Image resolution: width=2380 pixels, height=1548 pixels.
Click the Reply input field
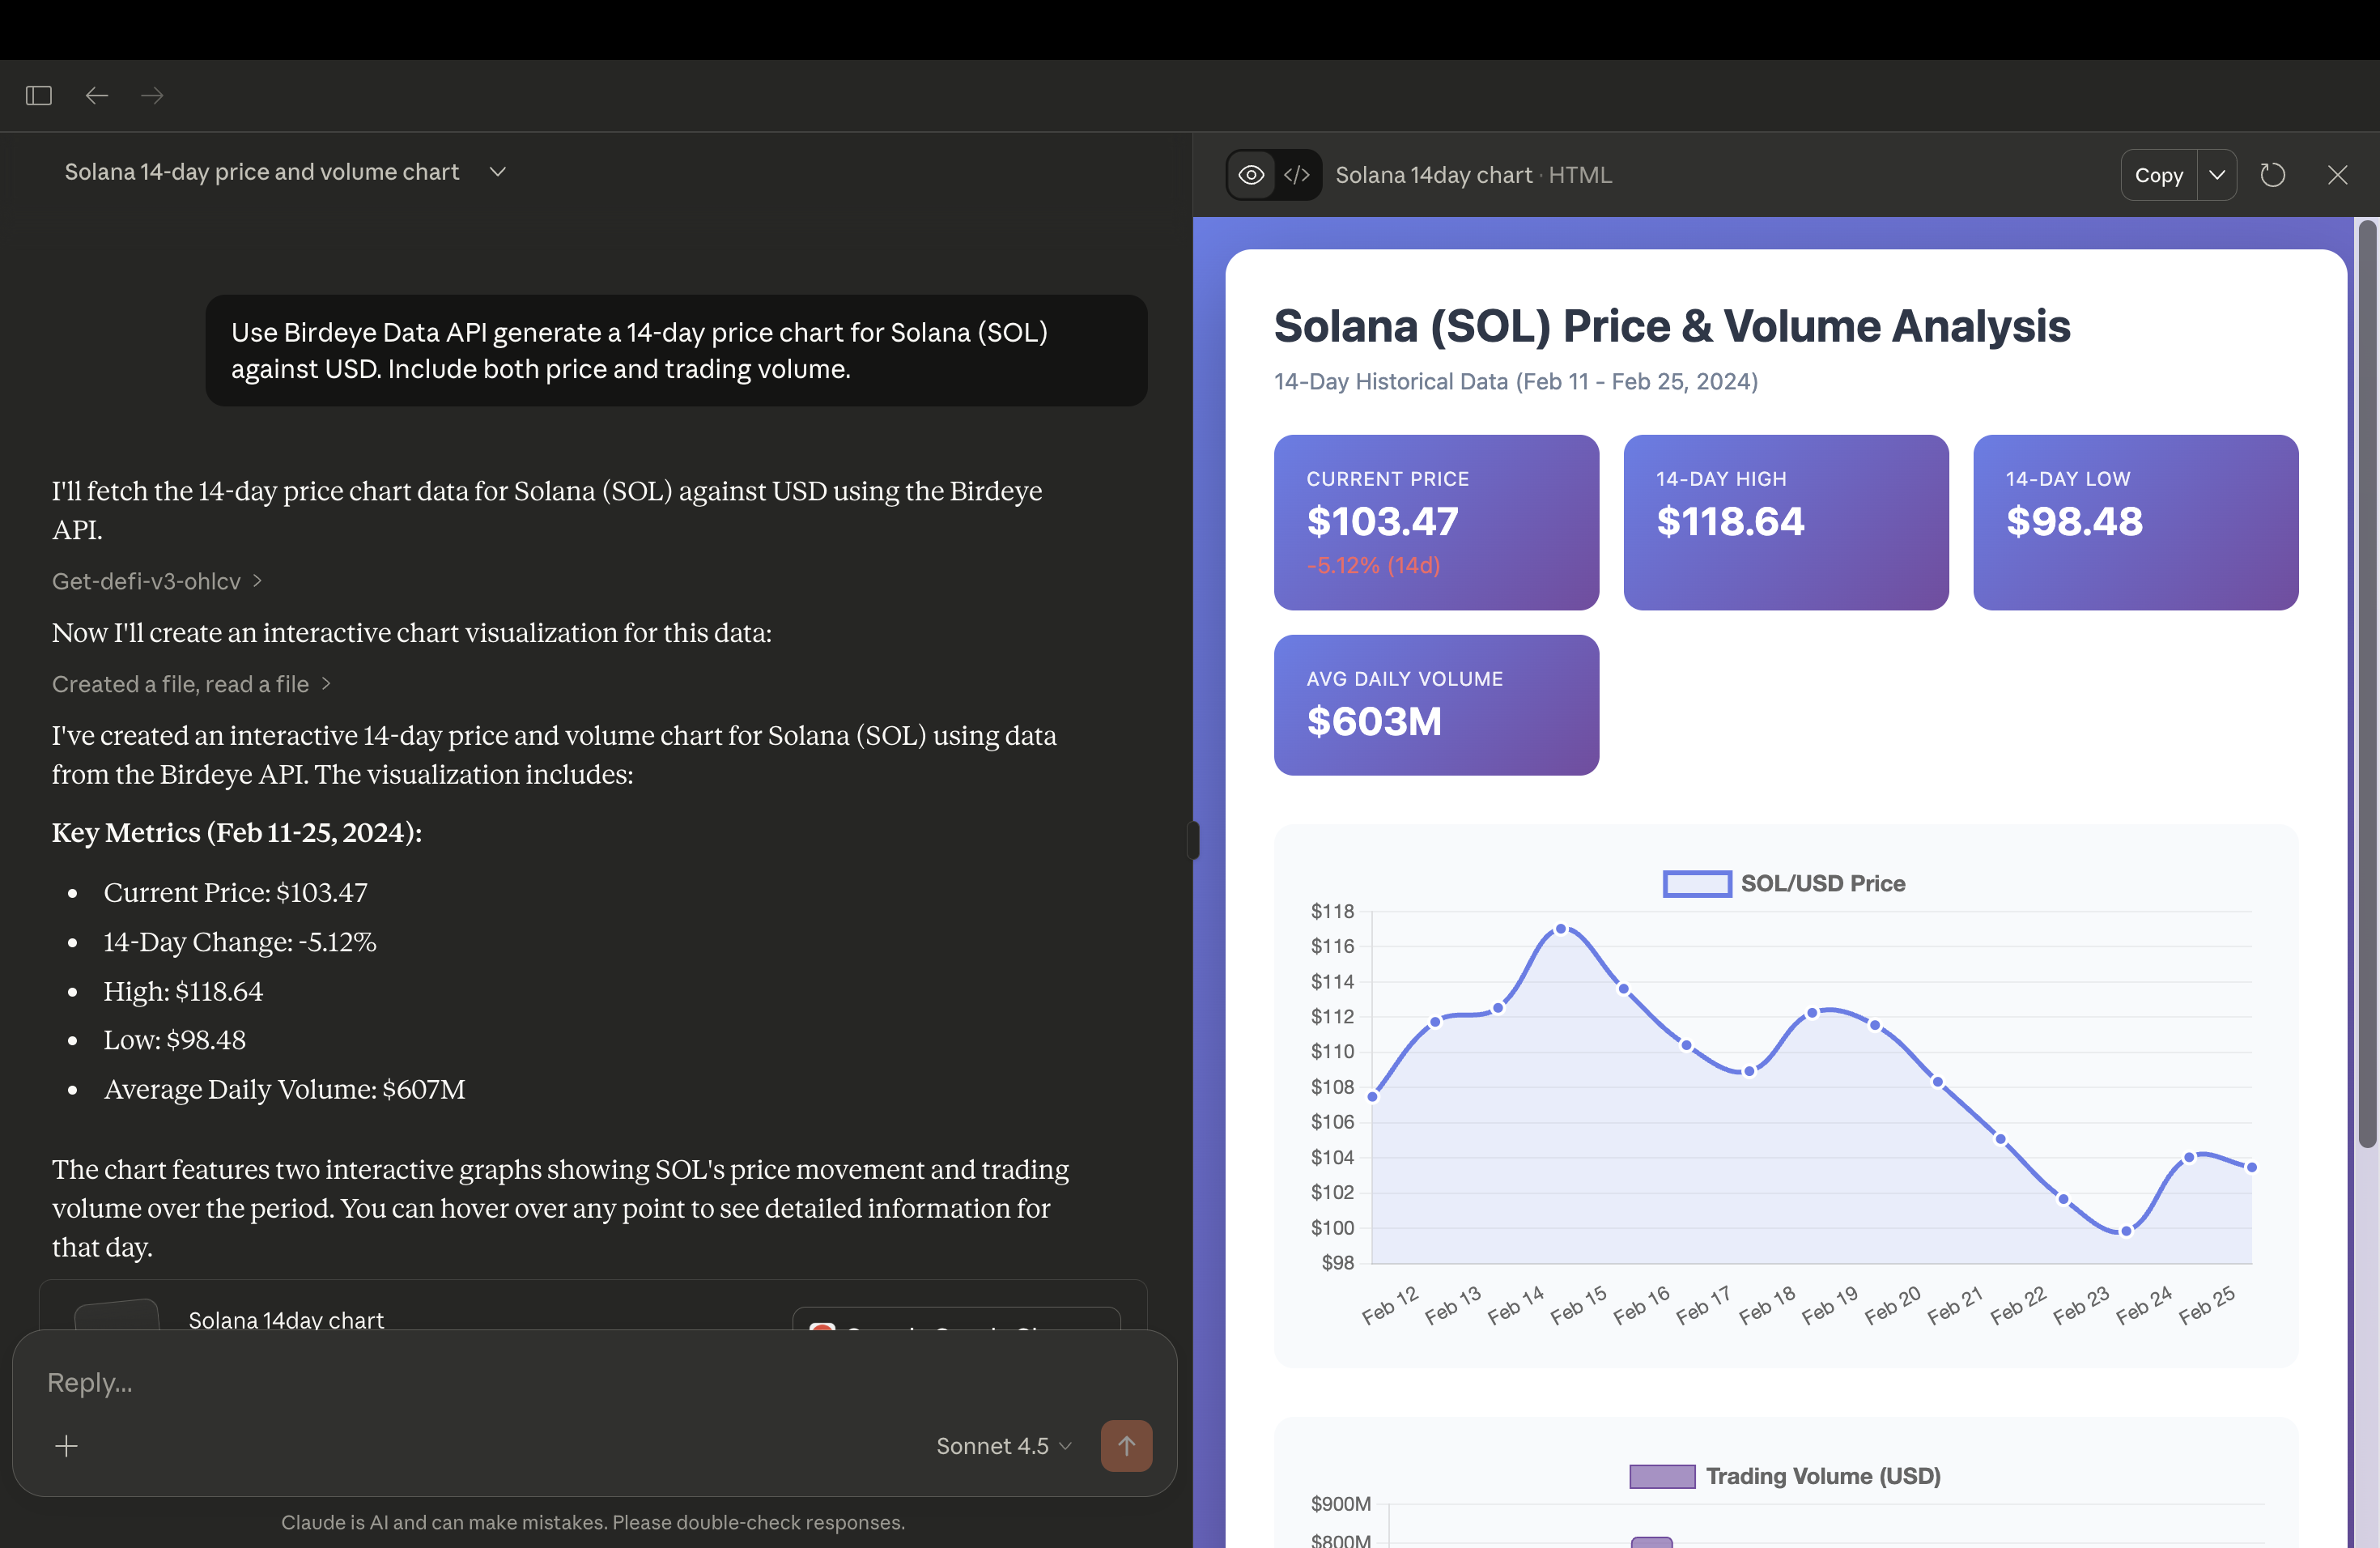(480, 1382)
